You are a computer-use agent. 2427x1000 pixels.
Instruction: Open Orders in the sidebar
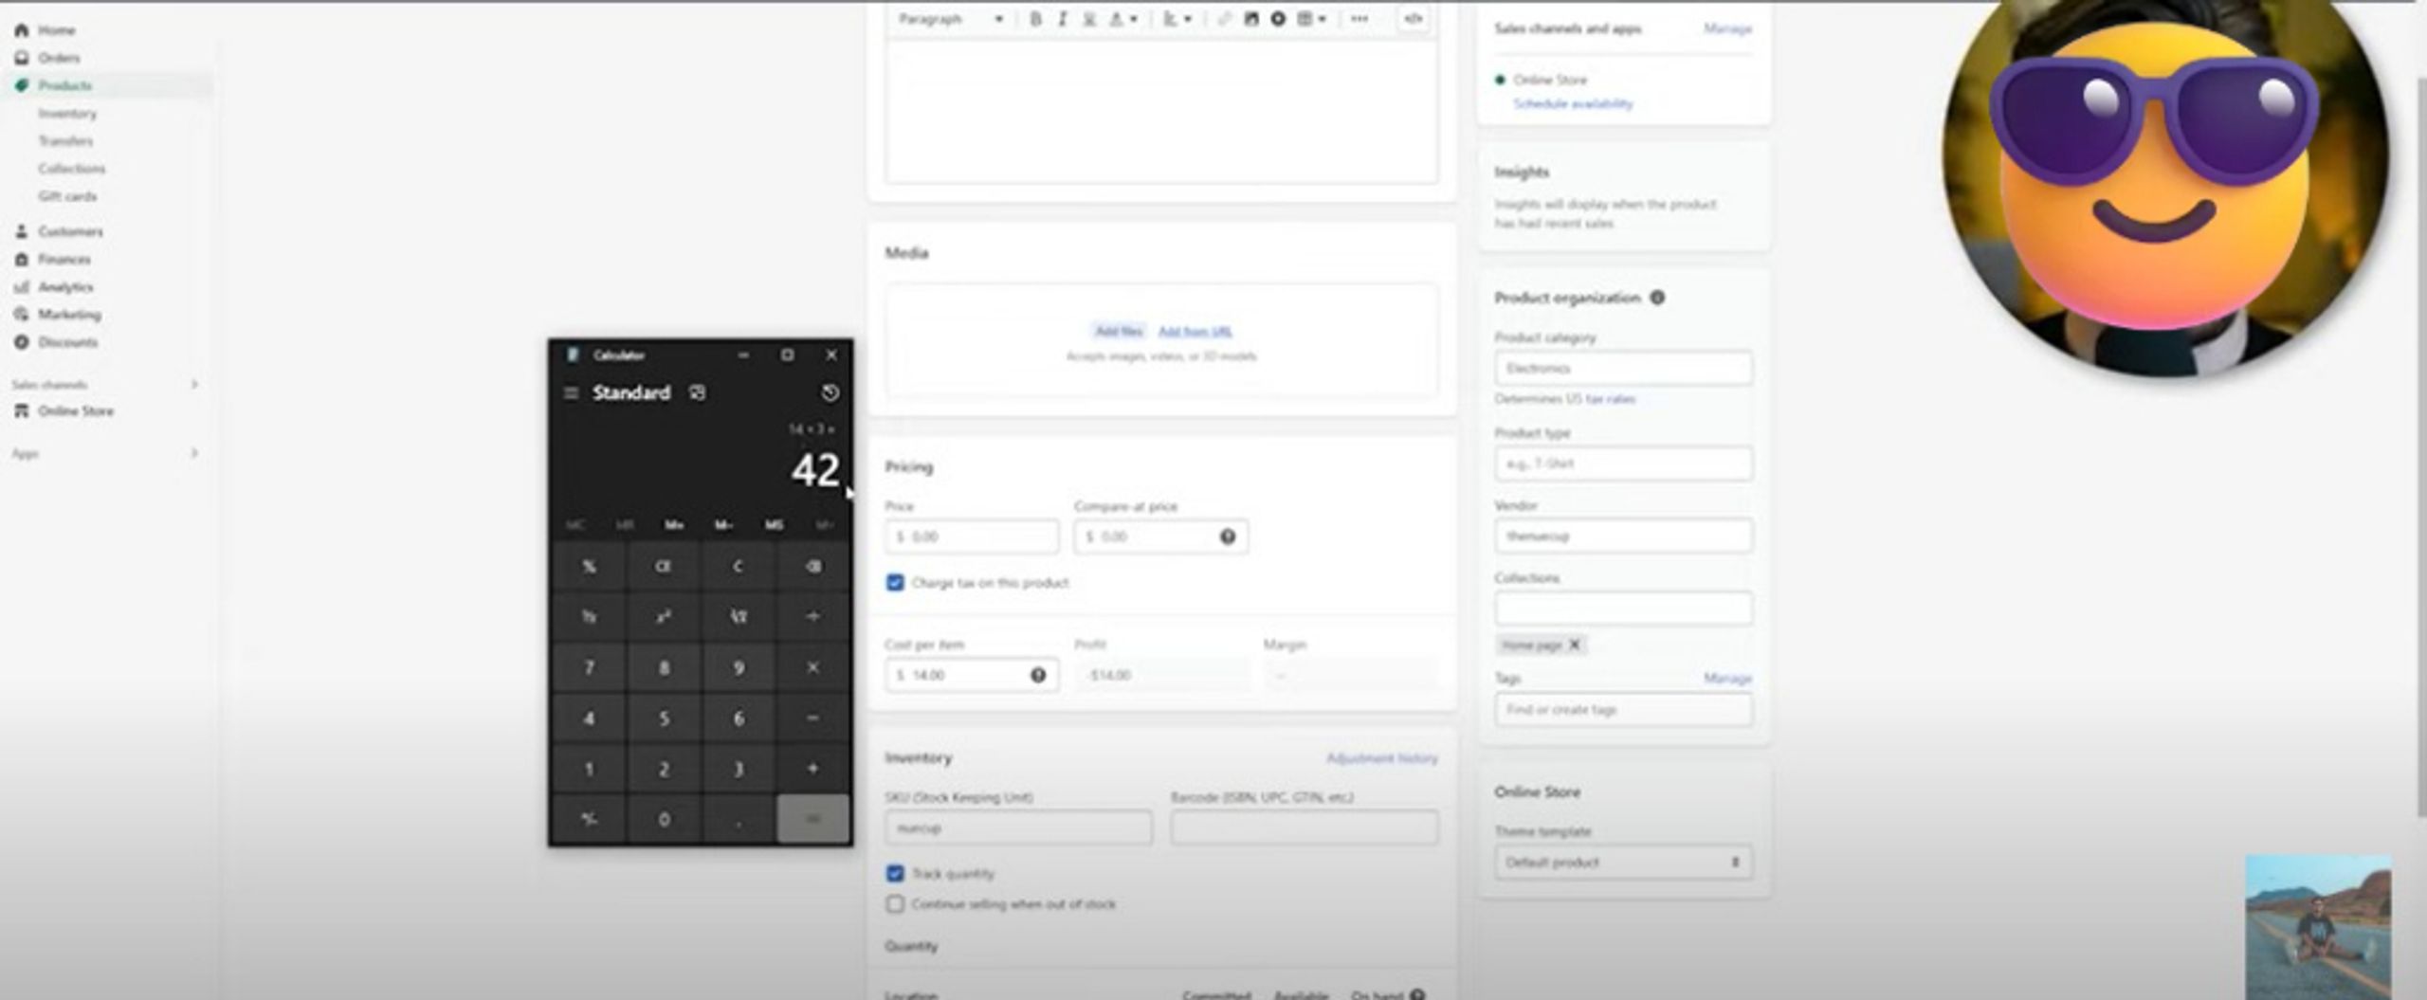(59, 58)
